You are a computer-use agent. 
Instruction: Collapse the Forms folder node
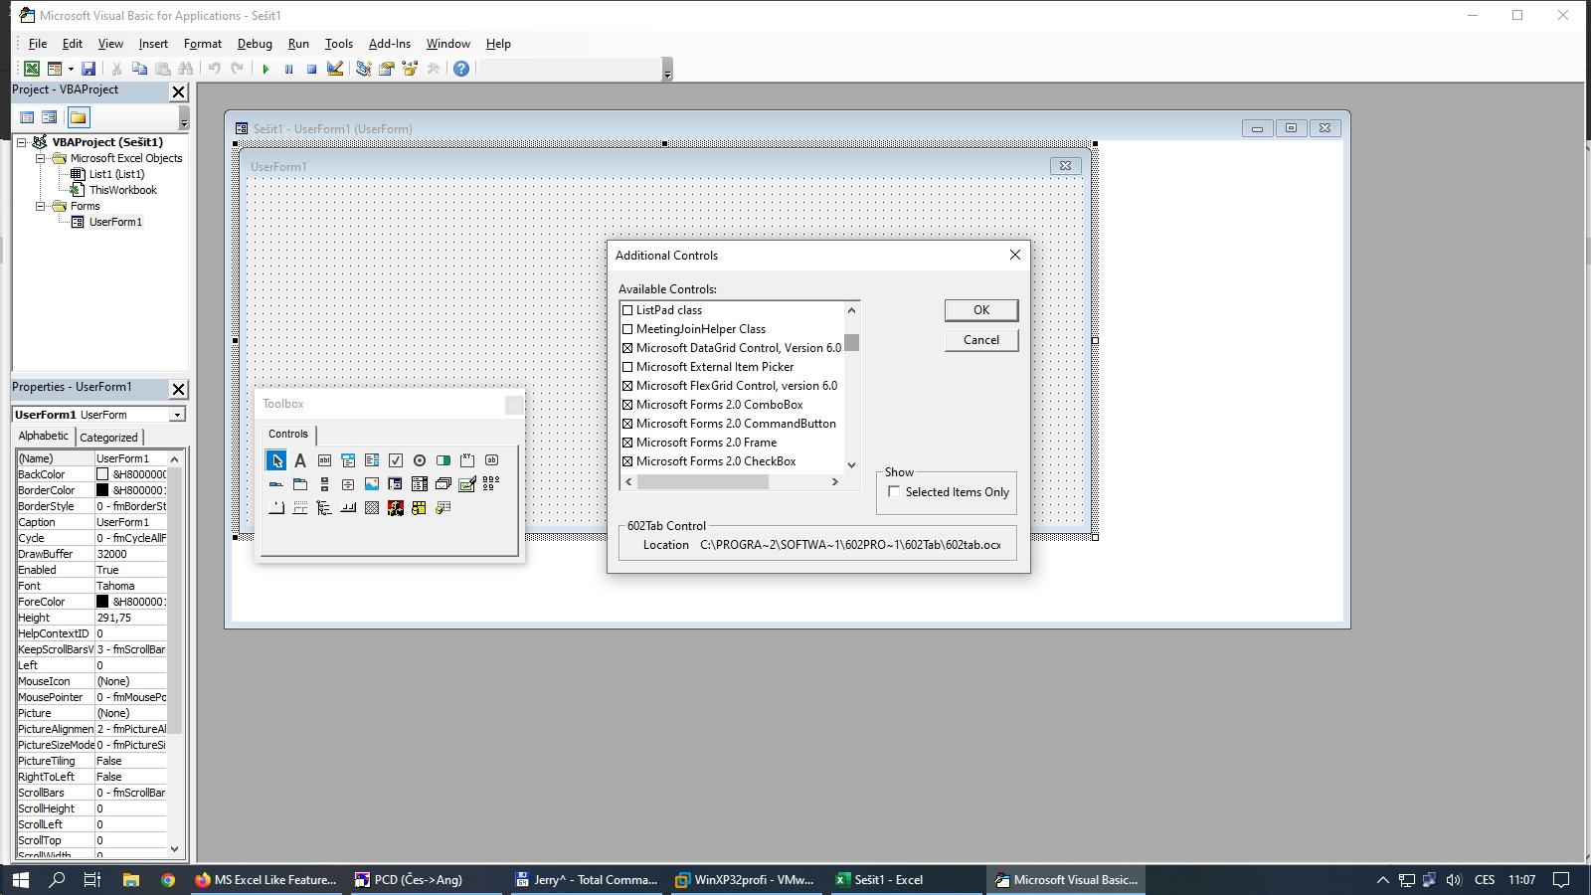pyautogui.click(x=41, y=206)
